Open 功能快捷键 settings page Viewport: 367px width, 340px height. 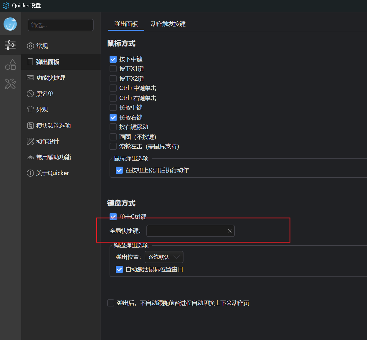point(61,78)
